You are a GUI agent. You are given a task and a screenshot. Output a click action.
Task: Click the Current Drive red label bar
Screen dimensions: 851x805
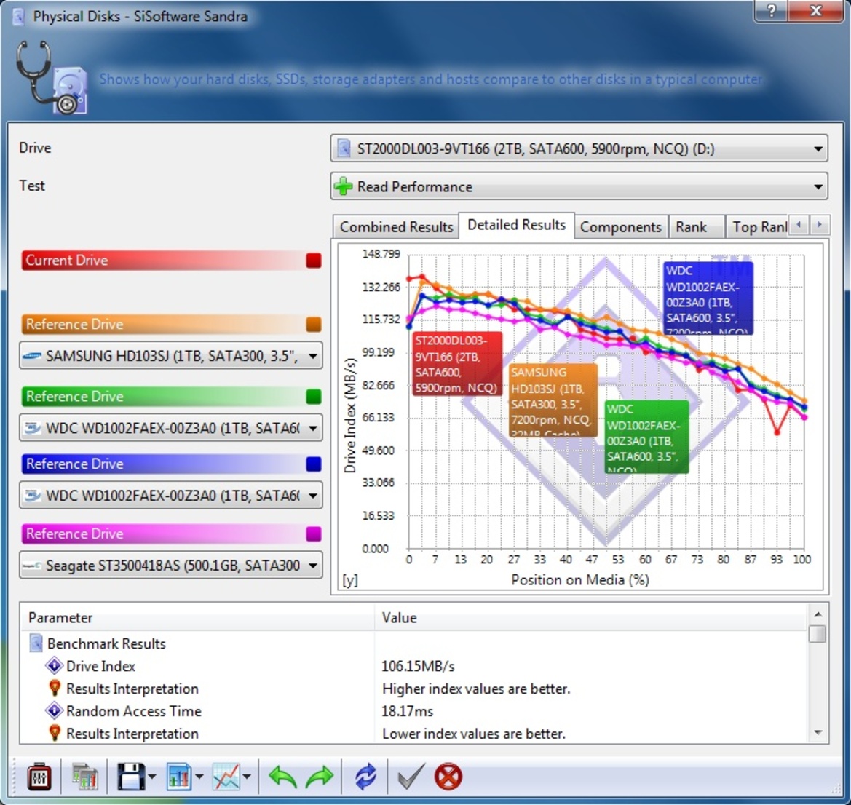172,261
